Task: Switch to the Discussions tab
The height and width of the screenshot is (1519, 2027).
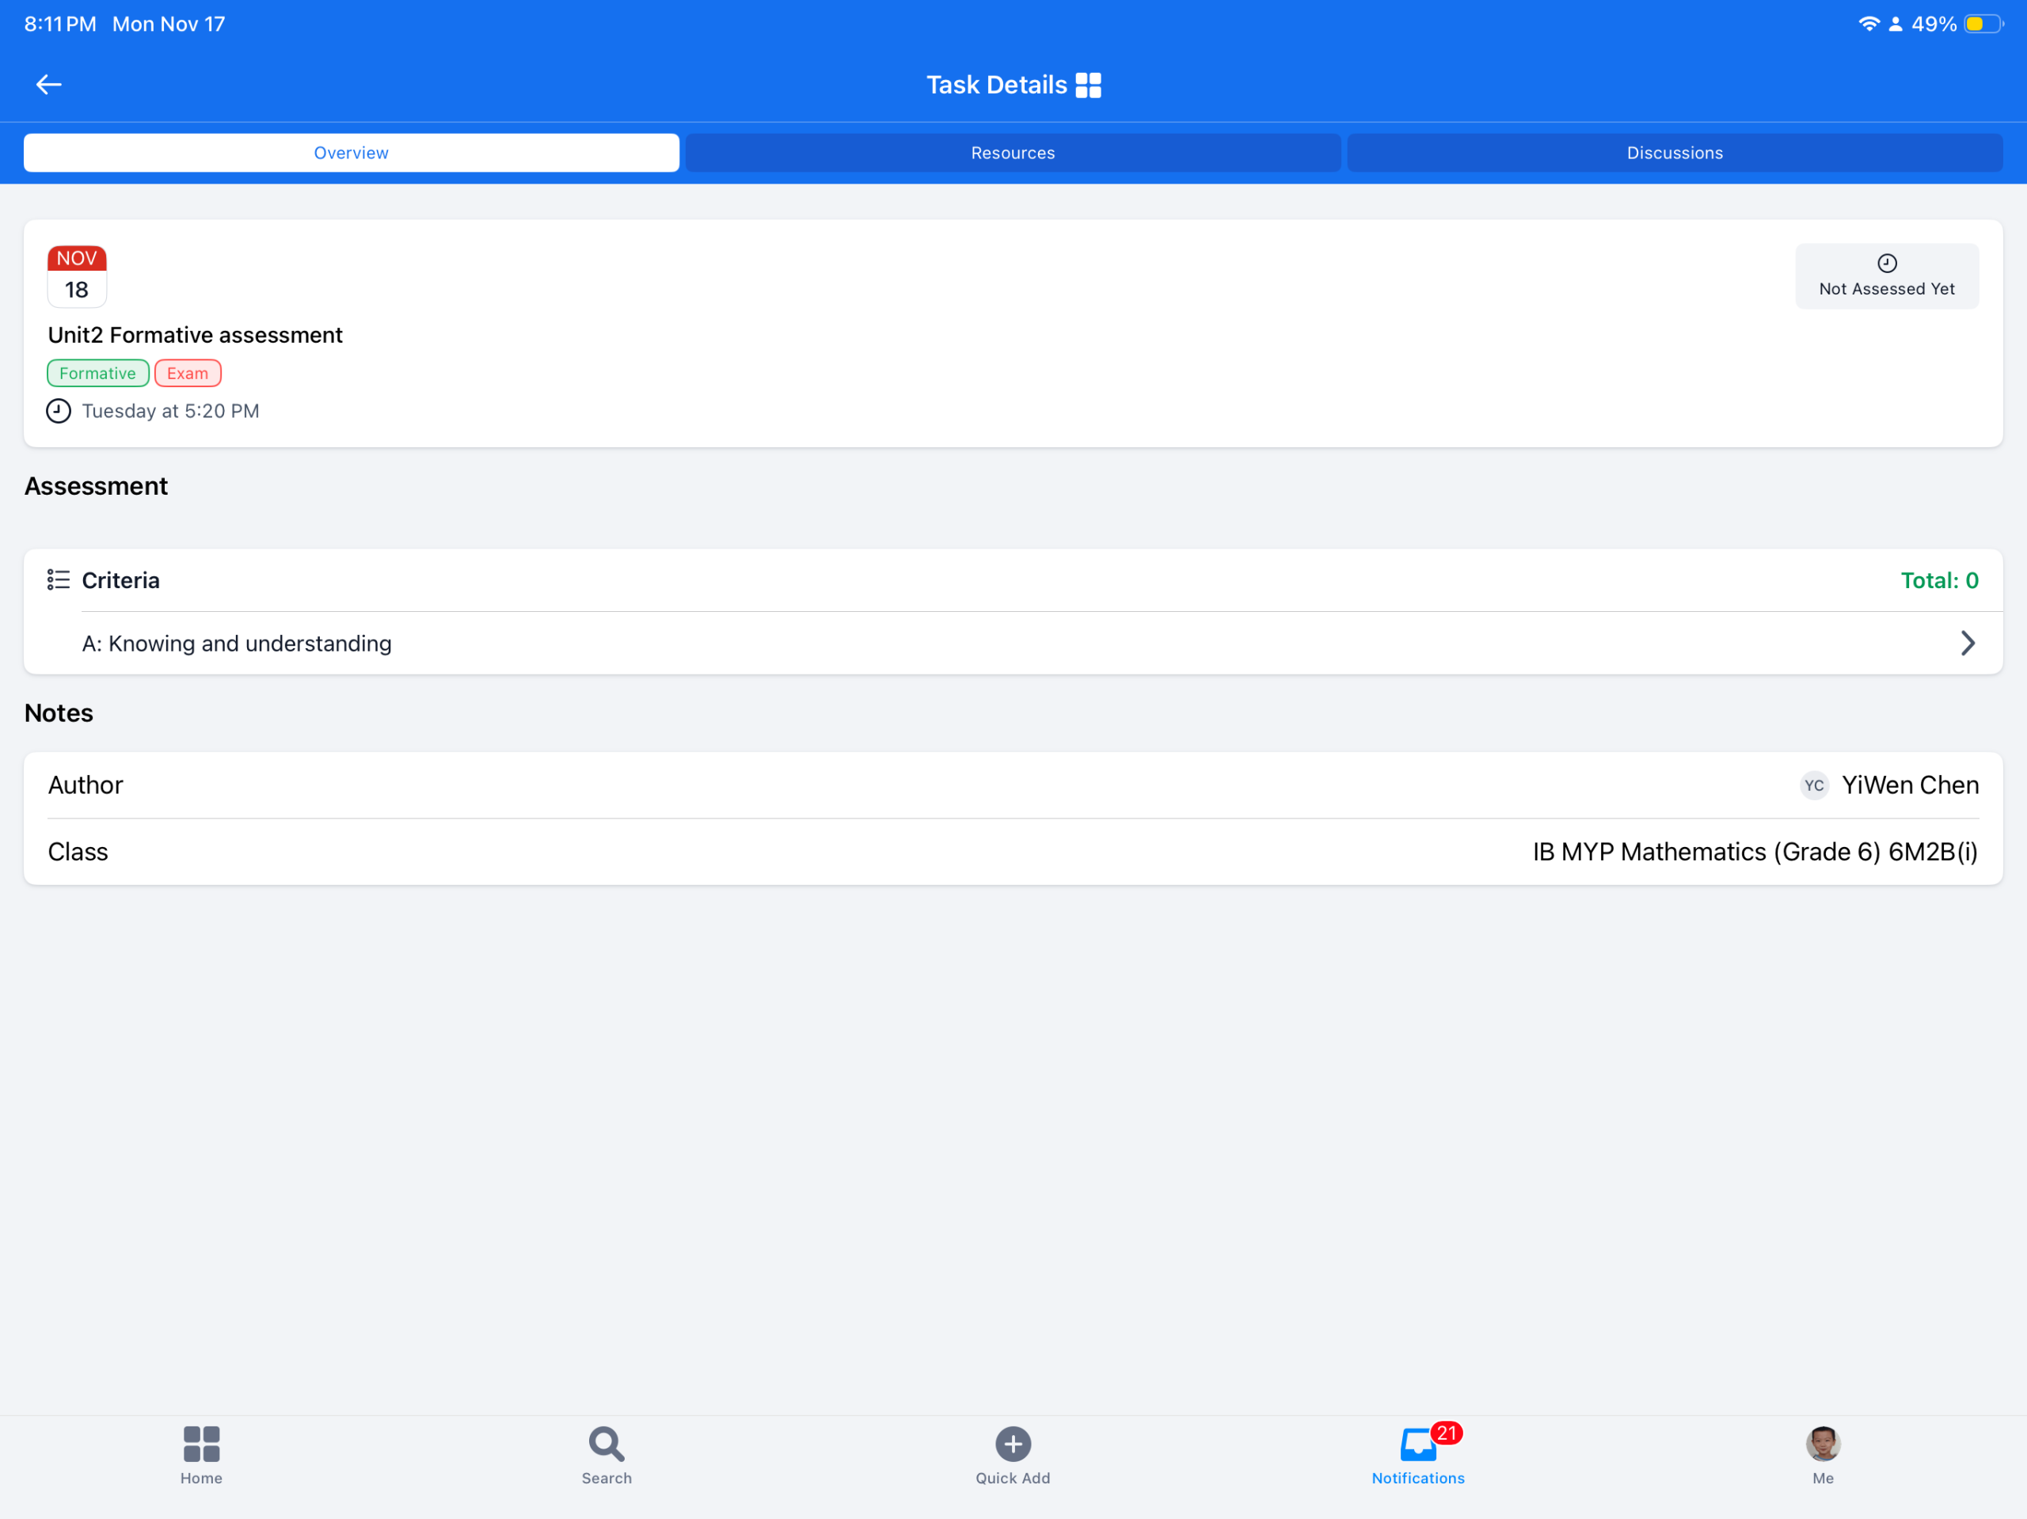Action: [x=1674, y=153]
